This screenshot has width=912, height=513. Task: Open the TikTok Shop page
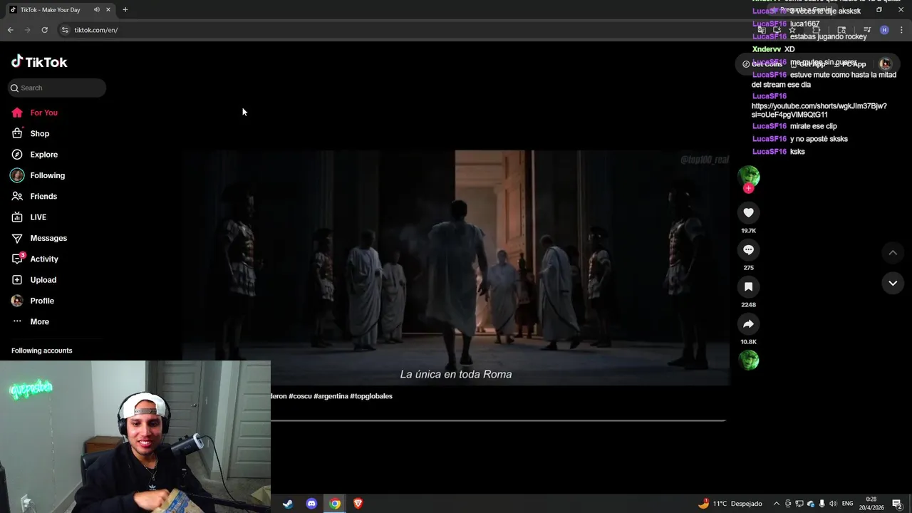(x=30, y=133)
